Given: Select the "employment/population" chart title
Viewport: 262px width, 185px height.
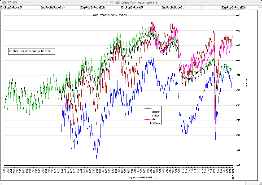Looking at the screenshot, I should (x=110, y=15).
